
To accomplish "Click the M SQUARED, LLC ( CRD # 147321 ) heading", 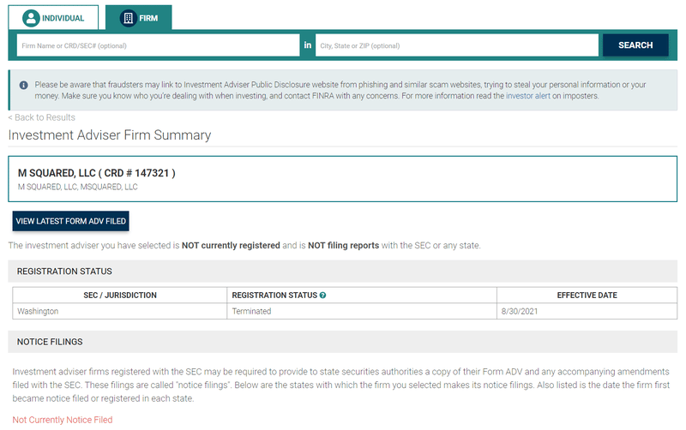I will click(x=97, y=173).
